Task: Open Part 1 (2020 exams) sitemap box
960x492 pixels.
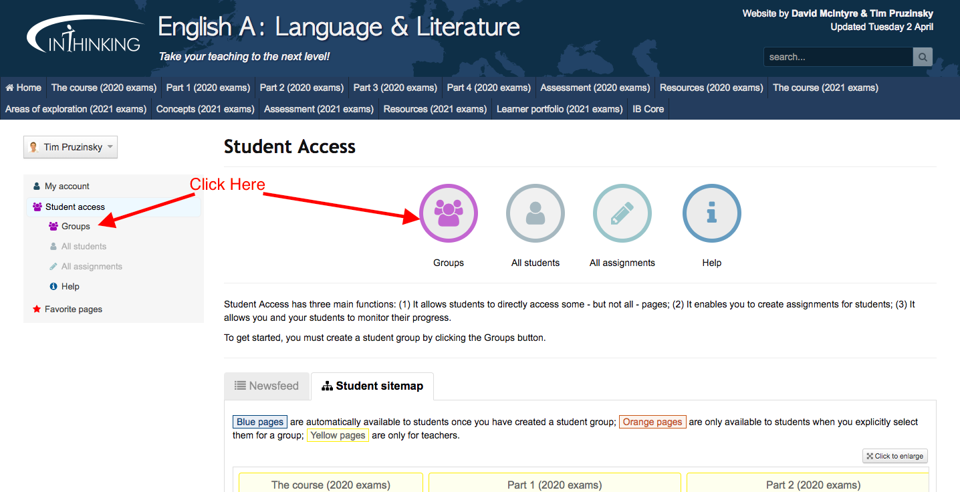Action: (554, 484)
